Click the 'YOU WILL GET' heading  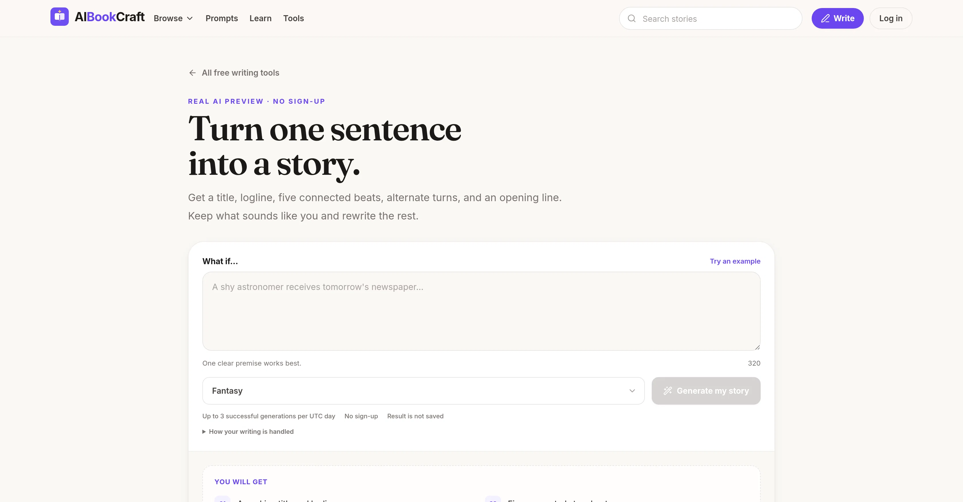click(241, 482)
